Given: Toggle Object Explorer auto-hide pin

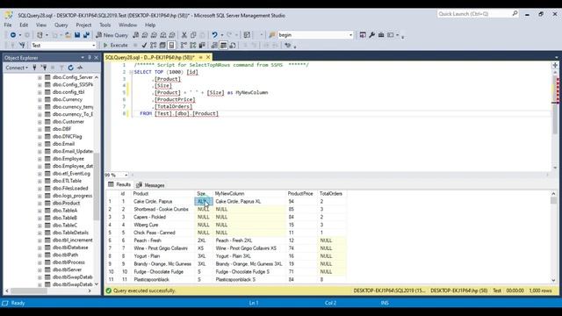Looking at the screenshot, I should [x=90, y=58].
